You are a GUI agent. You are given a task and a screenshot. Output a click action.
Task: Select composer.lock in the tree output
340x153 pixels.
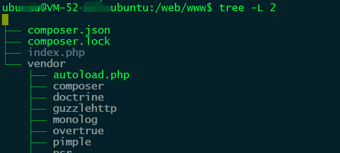point(69,41)
